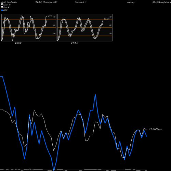Screen dimensions: 171x171
Task: Click the FULL stochastic chart thumbnail
Action: (x=85, y=27)
